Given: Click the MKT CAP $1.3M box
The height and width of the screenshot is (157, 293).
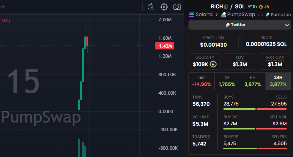Looking at the screenshot, I should coord(275,61).
